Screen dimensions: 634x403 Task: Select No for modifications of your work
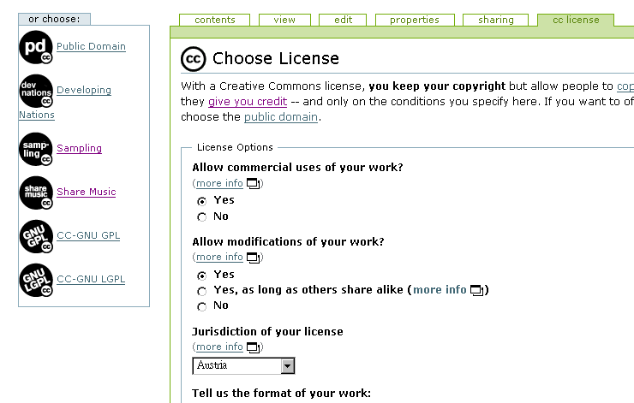[x=202, y=306]
